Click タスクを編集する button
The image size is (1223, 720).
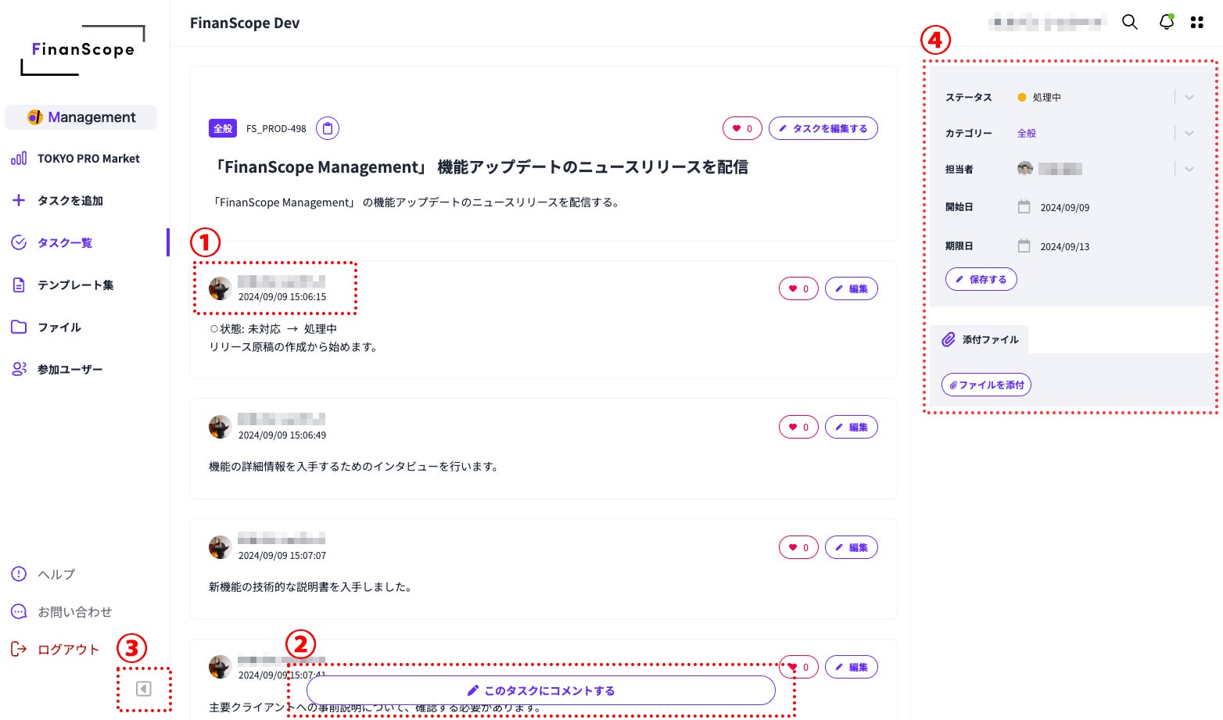click(x=823, y=128)
